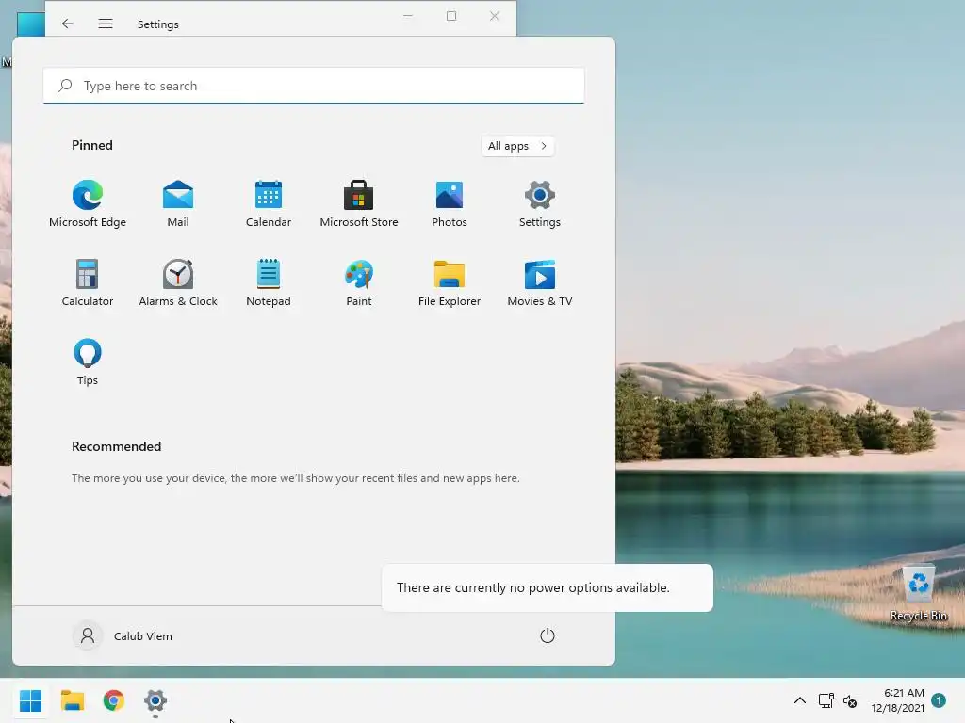Open network status icon in tray
Image resolution: width=965 pixels, height=723 pixels.
826,700
